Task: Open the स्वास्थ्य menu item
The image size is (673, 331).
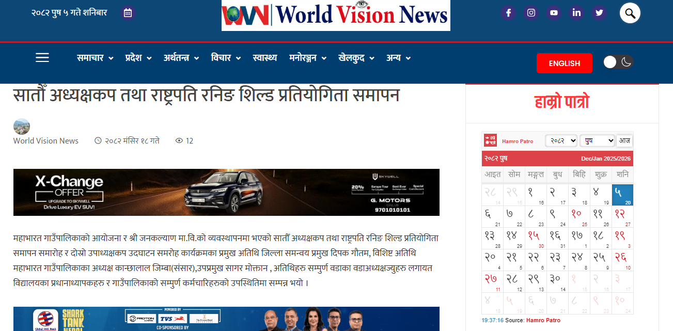Action: pos(265,58)
